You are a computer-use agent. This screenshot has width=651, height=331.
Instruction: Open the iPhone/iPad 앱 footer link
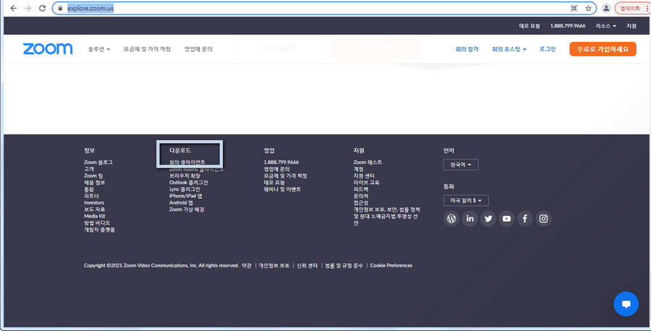click(x=186, y=196)
